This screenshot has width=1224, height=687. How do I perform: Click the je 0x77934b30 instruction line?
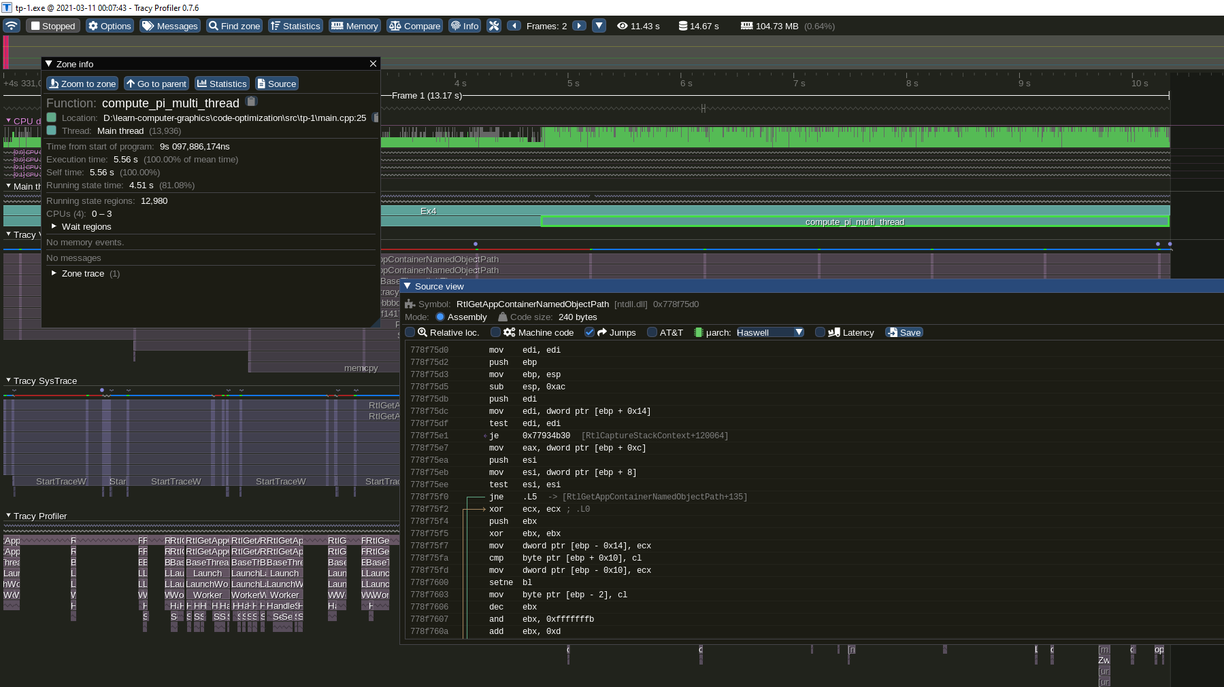coord(608,436)
